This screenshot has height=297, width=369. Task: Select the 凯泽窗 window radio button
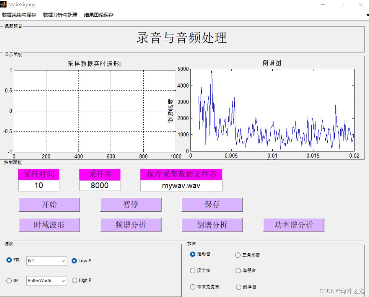click(x=239, y=287)
